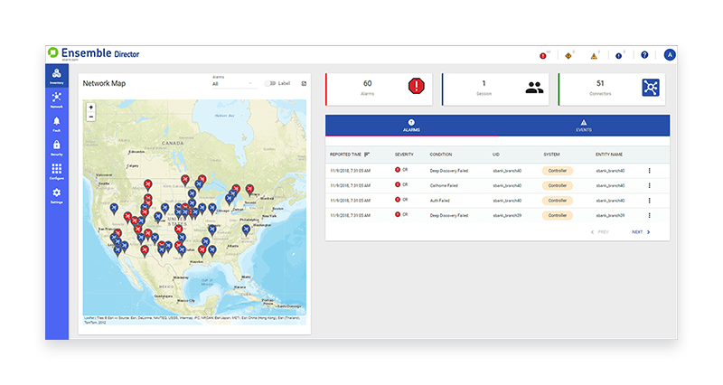Click the help question mark icon
The image size is (723, 385).
point(644,55)
